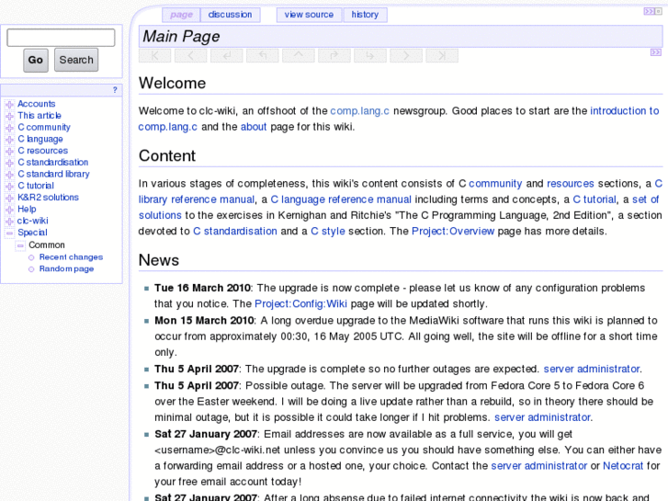Click the up-left turn arrow icon
This screenshot has height=501, width=668.
point(263,56)
